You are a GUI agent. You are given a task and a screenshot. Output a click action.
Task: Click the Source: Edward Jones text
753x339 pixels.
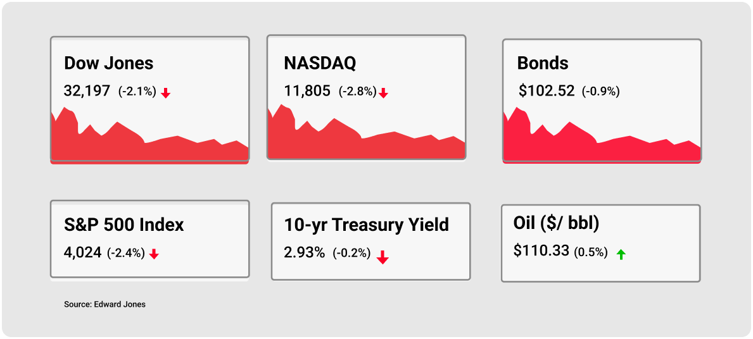(104, 304)
